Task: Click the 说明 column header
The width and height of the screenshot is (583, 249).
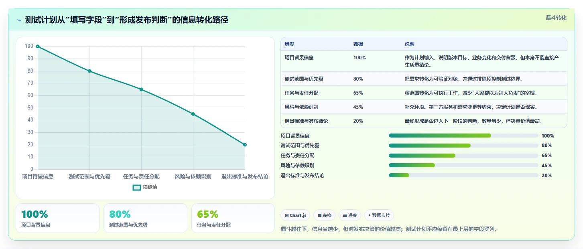Action: coord(409,44)
